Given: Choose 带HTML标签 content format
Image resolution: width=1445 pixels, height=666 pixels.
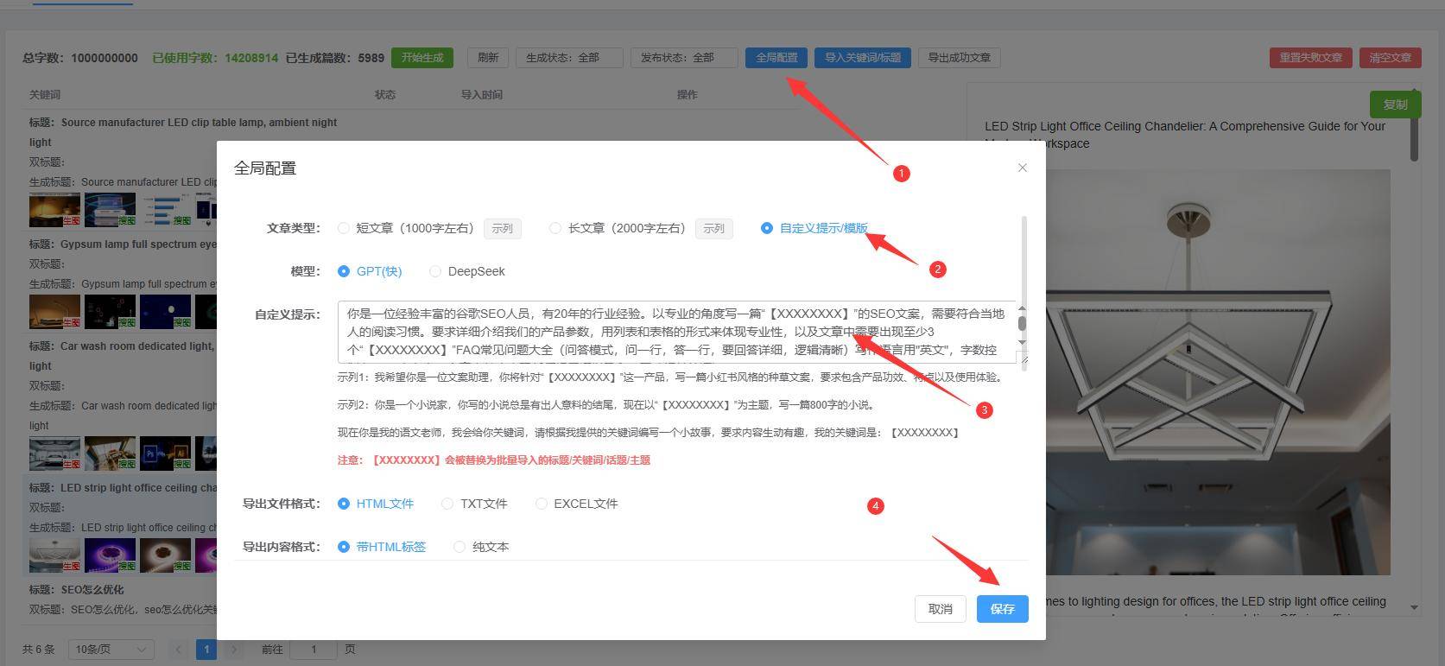Looking at the screenshot, I should (382, 547).
